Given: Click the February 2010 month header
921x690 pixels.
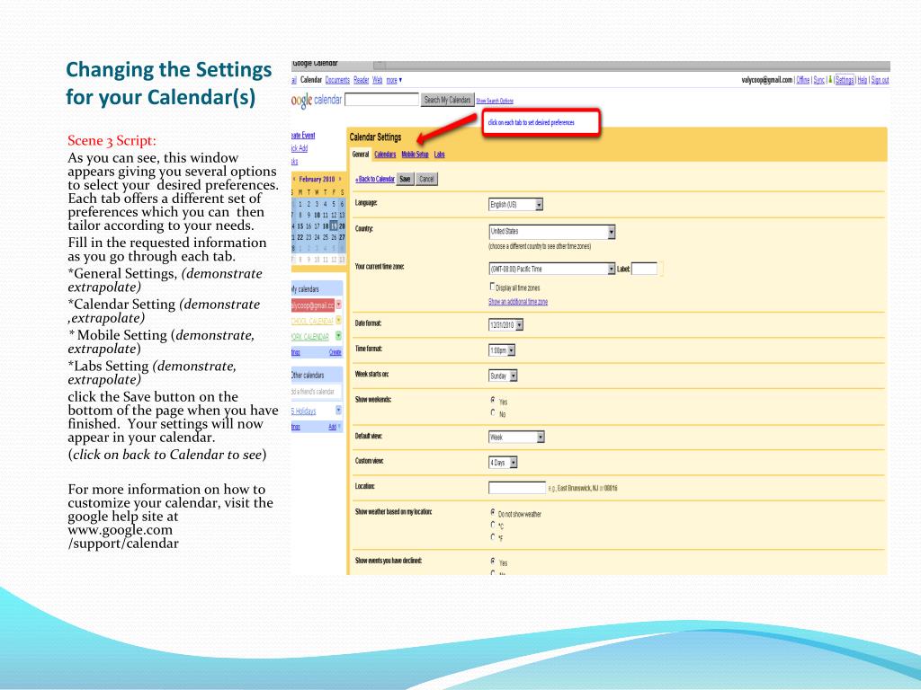Looking at the screenshot, I should pos(317,179).
